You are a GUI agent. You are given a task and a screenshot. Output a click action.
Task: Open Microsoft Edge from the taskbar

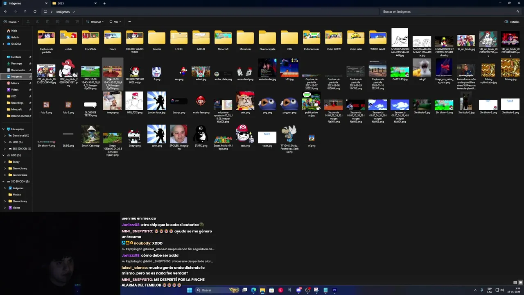pyautogui.click(x=253, y=290)
